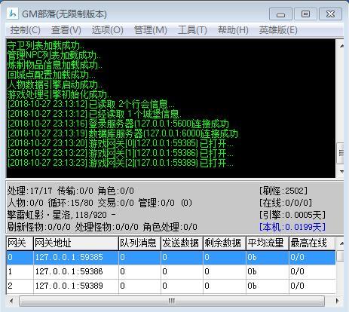Click the 刷怪:2502 status text

(x=283, y=191)
